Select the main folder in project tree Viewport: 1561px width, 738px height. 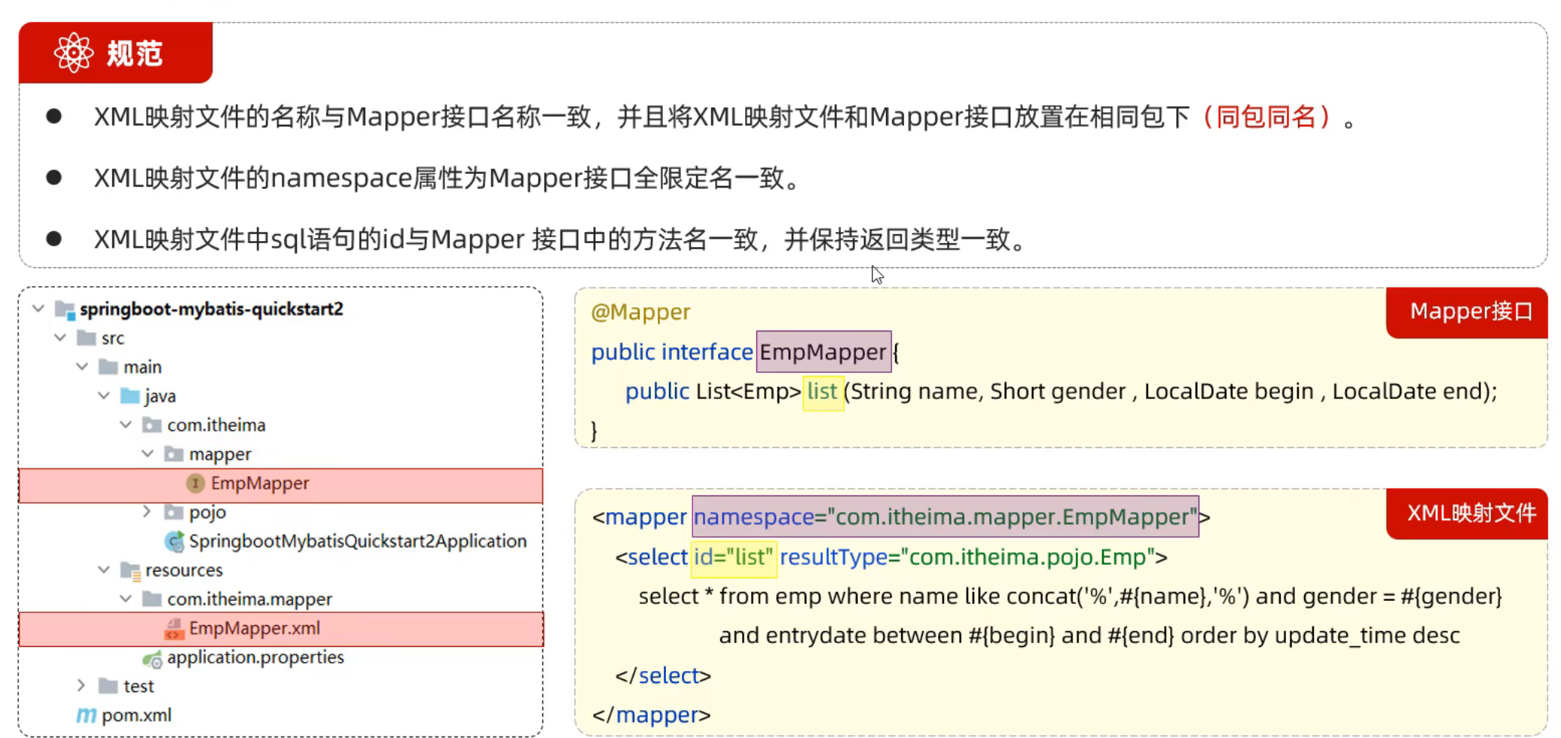142,367
